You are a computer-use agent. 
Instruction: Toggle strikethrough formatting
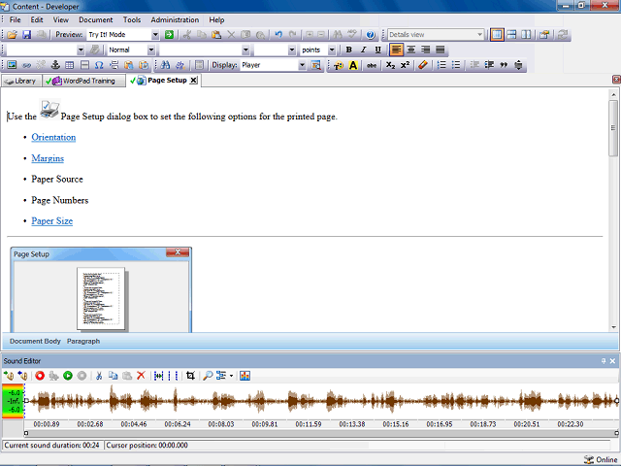[x=372, y=65]
